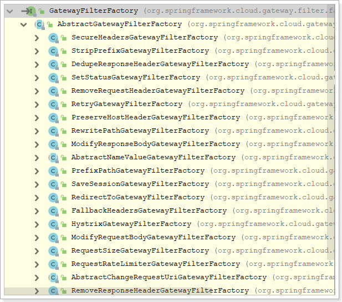Expand RequestRateLimiterGatewayFilterFactory node
Viewport: 342px width, 302px height.
[37, 265]
